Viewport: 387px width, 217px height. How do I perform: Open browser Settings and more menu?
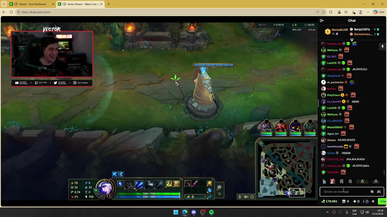coord(368,12)
